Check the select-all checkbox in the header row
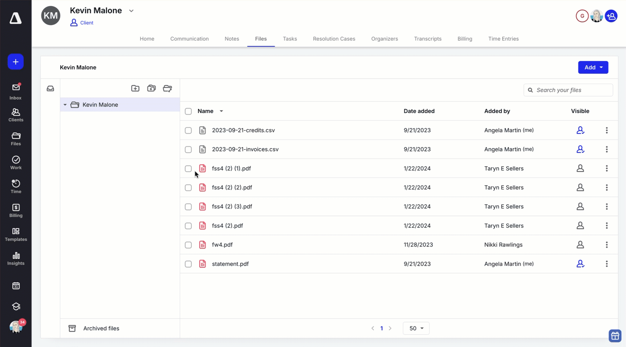 (x=188, y=111)
